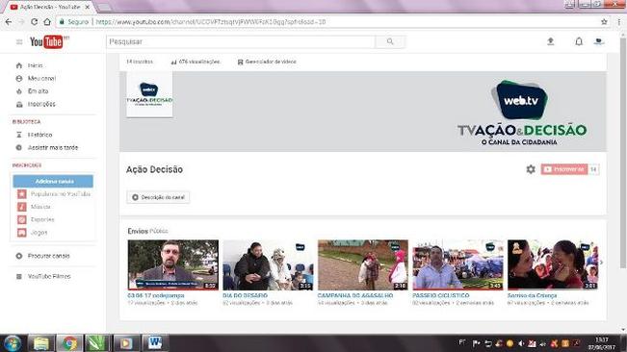Open the visualizações analytics link
This screenshot has height=352, width=627.
coord(196,62)
